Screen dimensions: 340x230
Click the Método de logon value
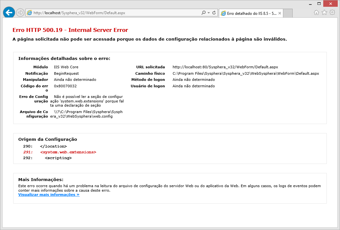[194, 80]
